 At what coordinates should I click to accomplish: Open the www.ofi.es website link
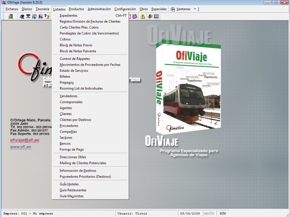click(21, 147)
